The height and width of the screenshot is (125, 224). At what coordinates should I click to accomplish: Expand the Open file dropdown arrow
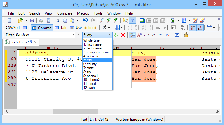point(26,20)
